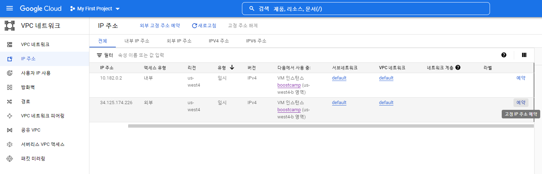Click the 네트워크 계층 help icon

click(x=458, y=67)
